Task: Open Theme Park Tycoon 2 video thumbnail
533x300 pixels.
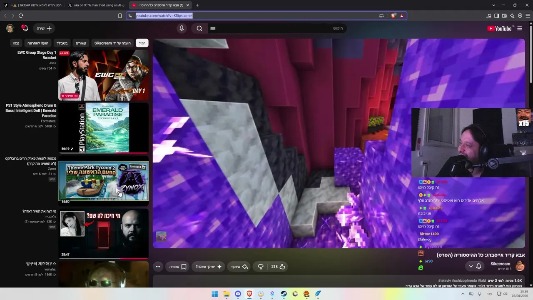Action: coord(103,181)
